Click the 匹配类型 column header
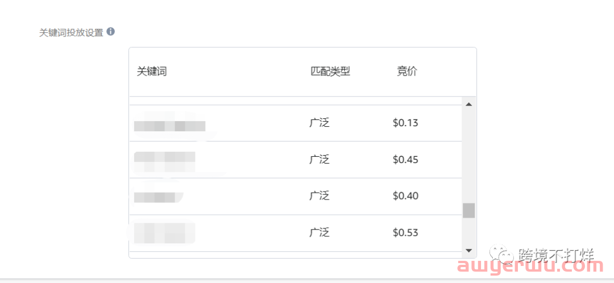Image resolution: width=614 pixels, height=283 pixels. point(330,72)
